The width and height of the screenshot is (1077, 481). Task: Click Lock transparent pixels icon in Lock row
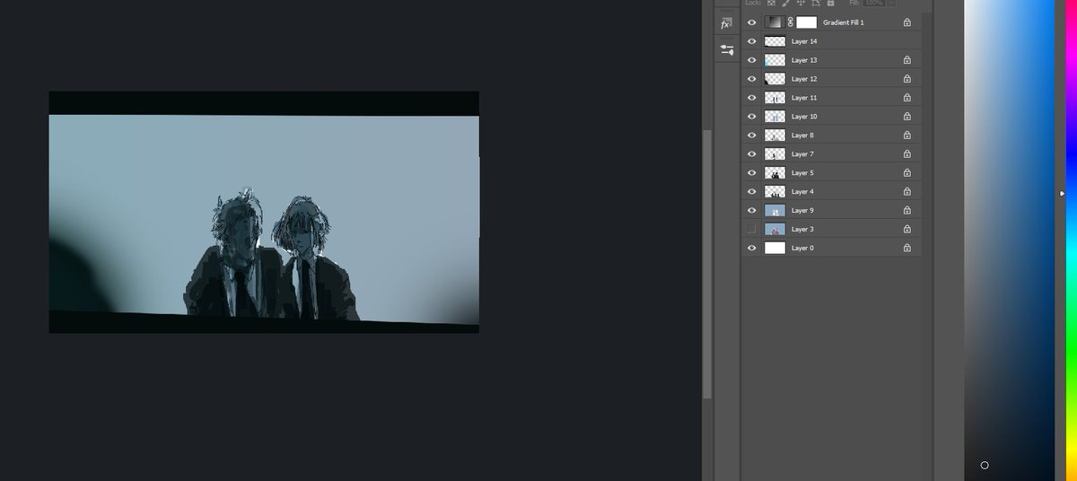[x=770, y=4]
